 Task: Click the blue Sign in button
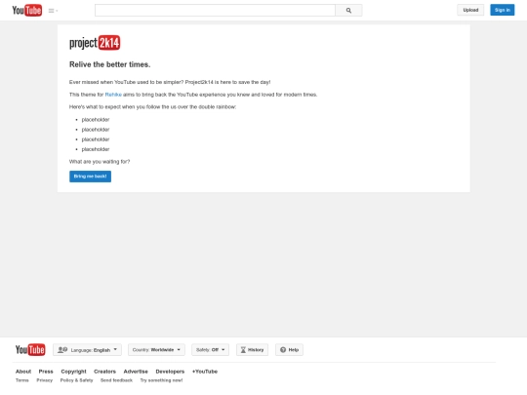click(503, 10)
